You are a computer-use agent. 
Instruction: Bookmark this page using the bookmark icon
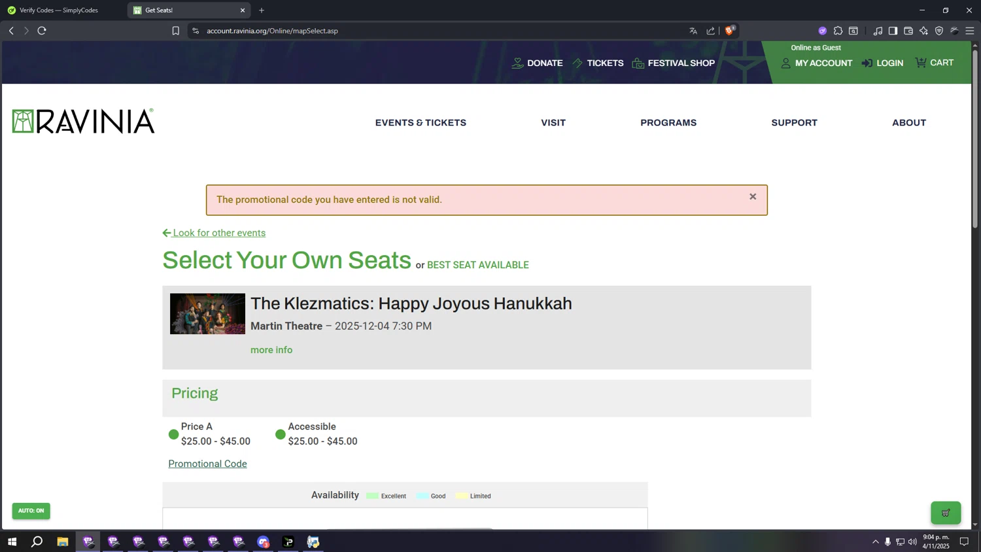click(175, 31)
